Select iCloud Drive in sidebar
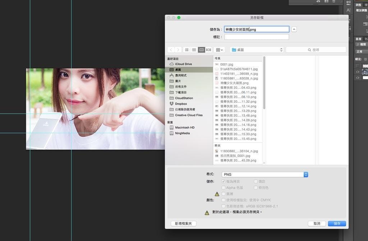Image resolution: width=368 pixels, height=241 pixels. point(183,64)
